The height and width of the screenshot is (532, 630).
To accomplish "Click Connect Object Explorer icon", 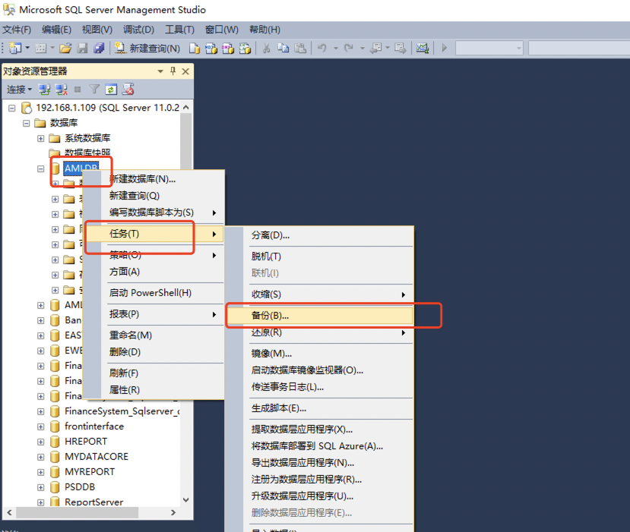I will pos(44,90).
